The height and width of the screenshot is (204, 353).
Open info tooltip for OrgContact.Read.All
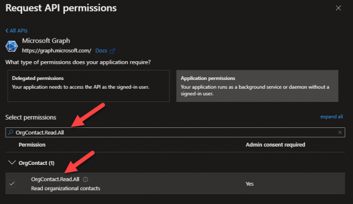pos(85,179)
